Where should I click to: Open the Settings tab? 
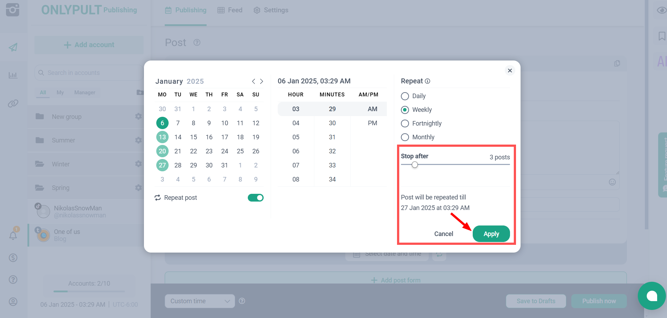(x=271, y=10)
